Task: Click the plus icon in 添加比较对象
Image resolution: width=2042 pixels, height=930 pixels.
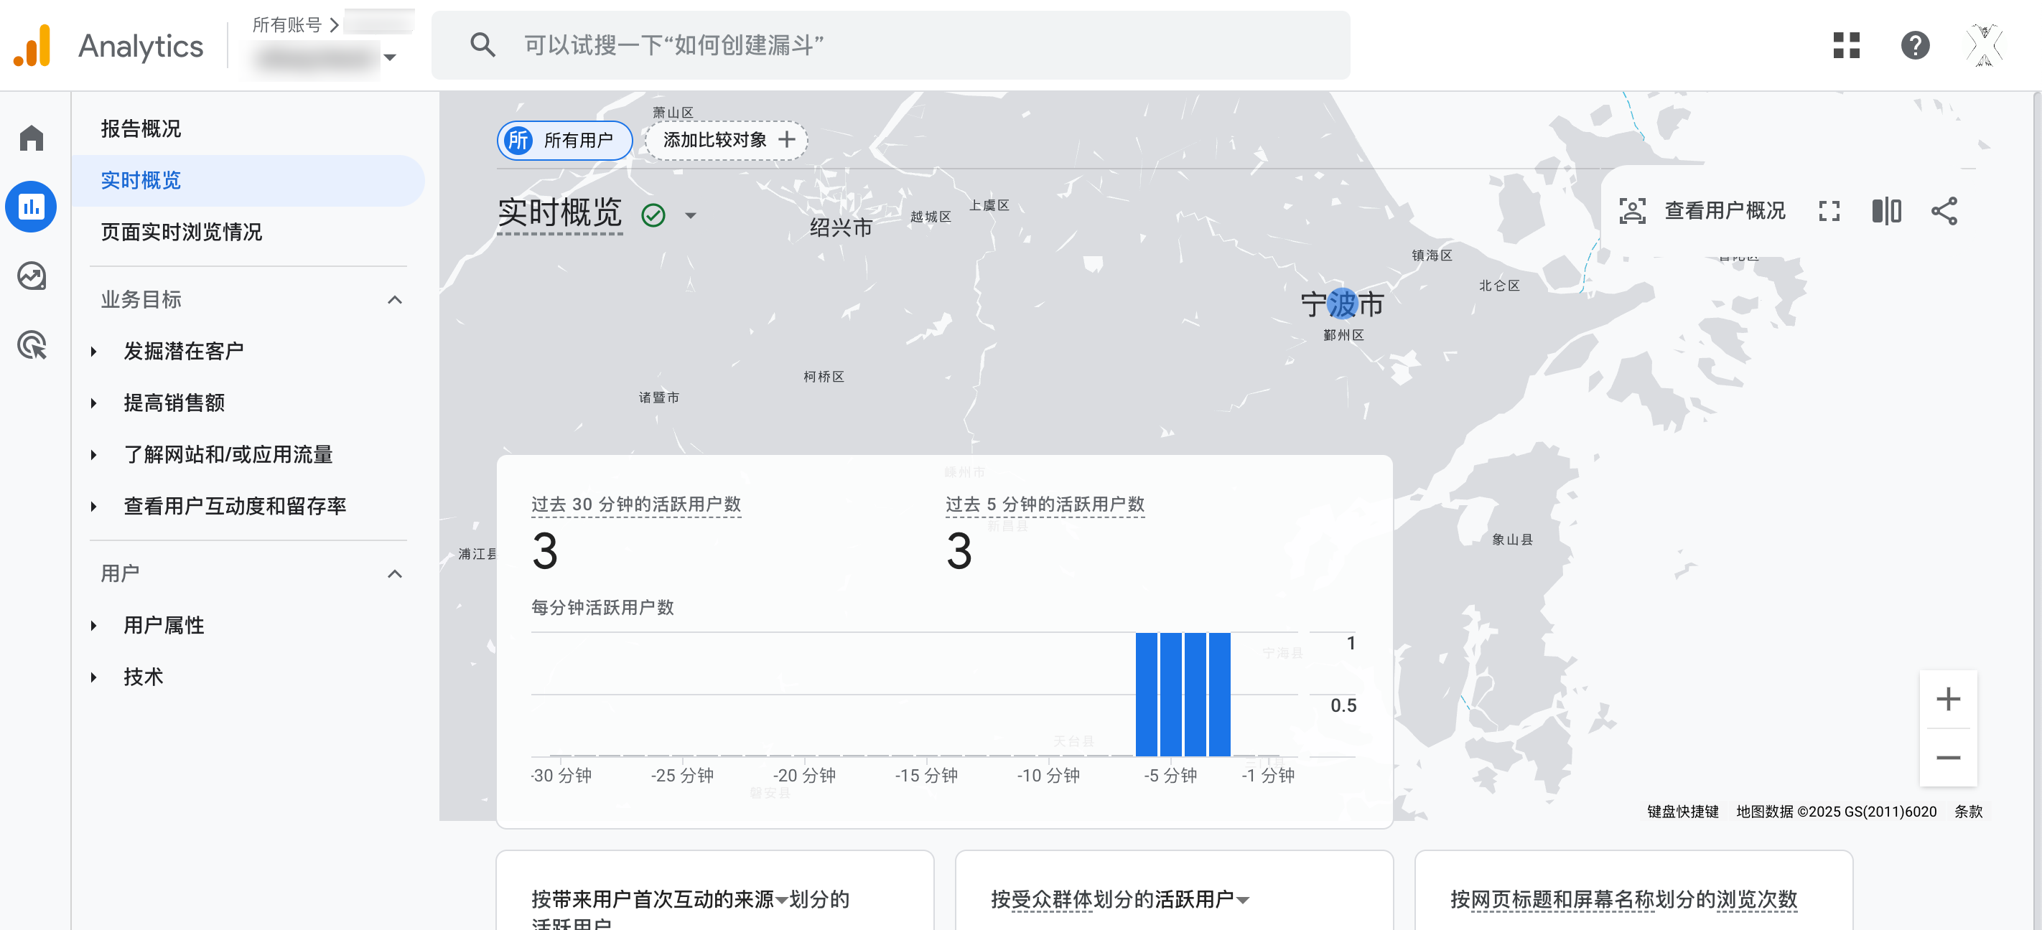Action: [786, 140]
